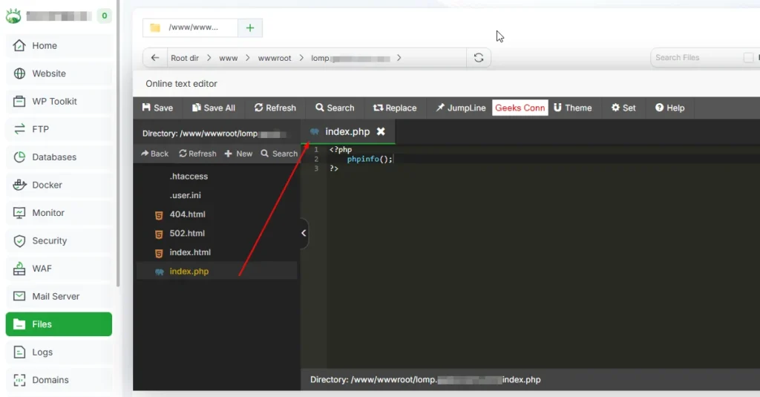Screen dimensions: 760x397
Task: Click Back in directory panel
Action: point(154,154)
